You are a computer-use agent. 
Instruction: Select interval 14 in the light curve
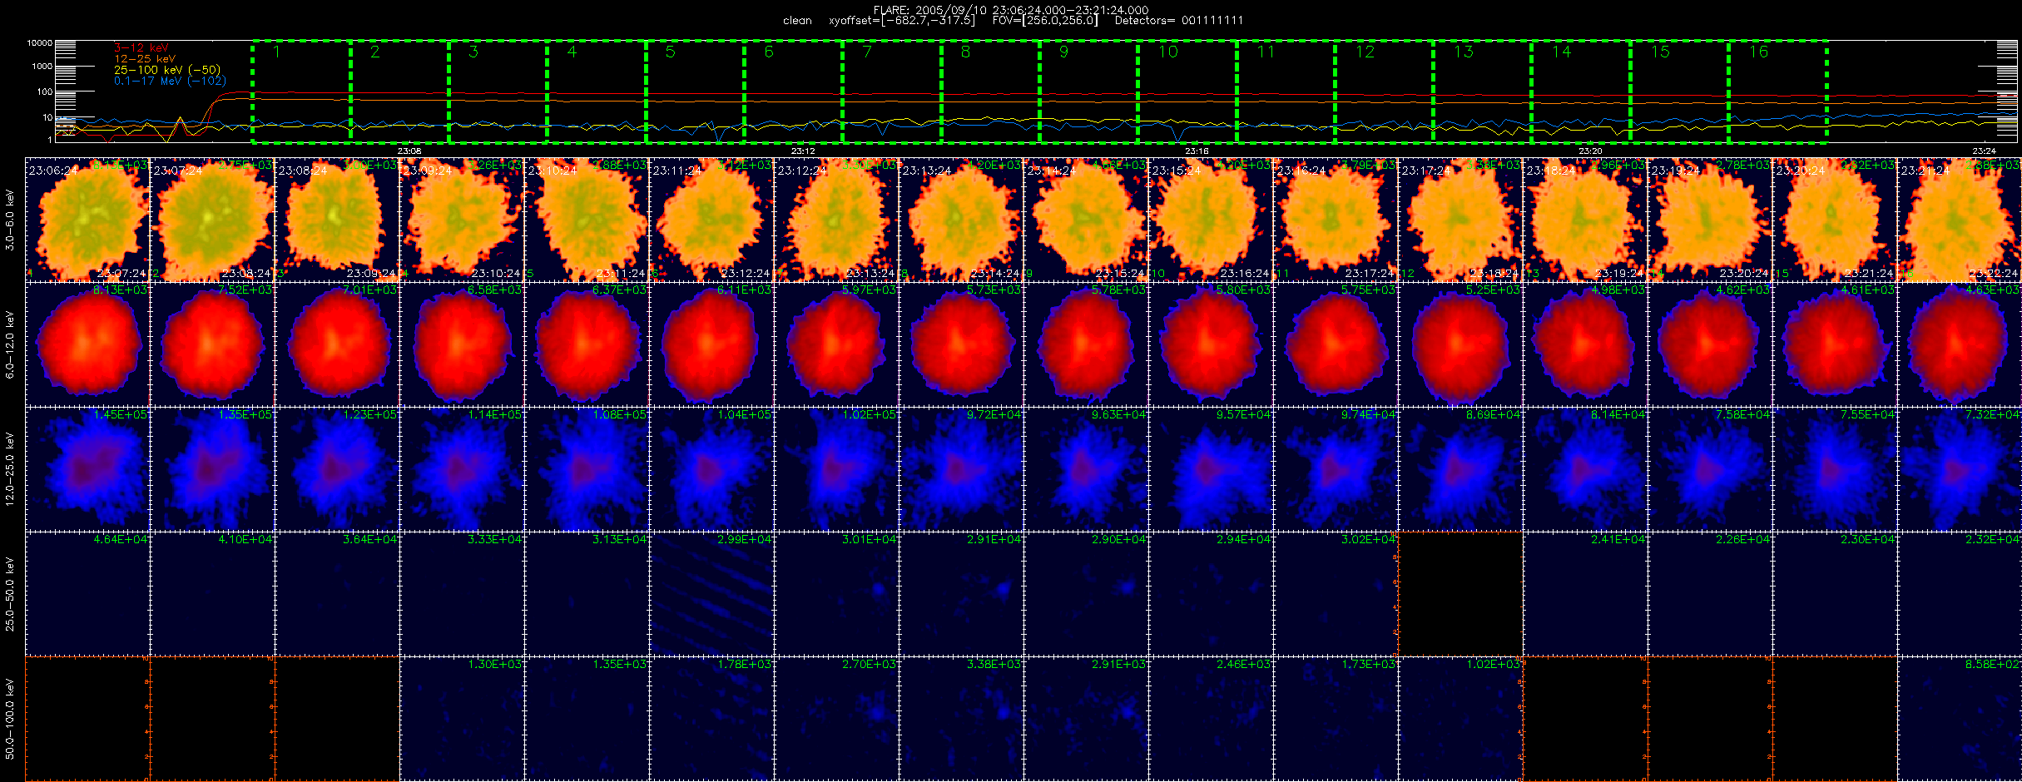(1581, 90)
